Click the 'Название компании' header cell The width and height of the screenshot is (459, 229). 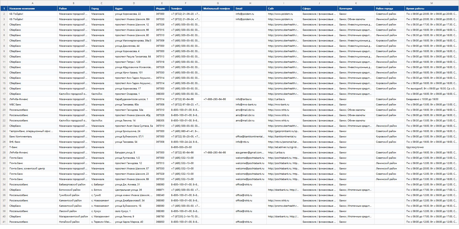click(33, 9)
